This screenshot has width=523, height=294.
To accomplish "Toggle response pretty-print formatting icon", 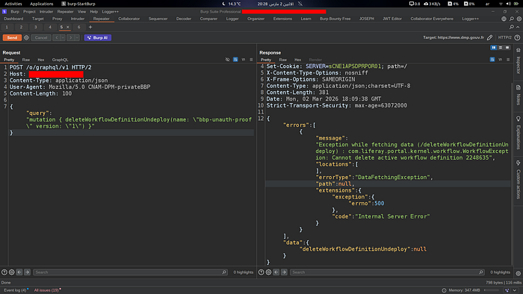I will pos(492,60).
